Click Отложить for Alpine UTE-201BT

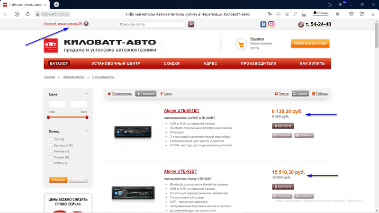[x=282, y=135]
